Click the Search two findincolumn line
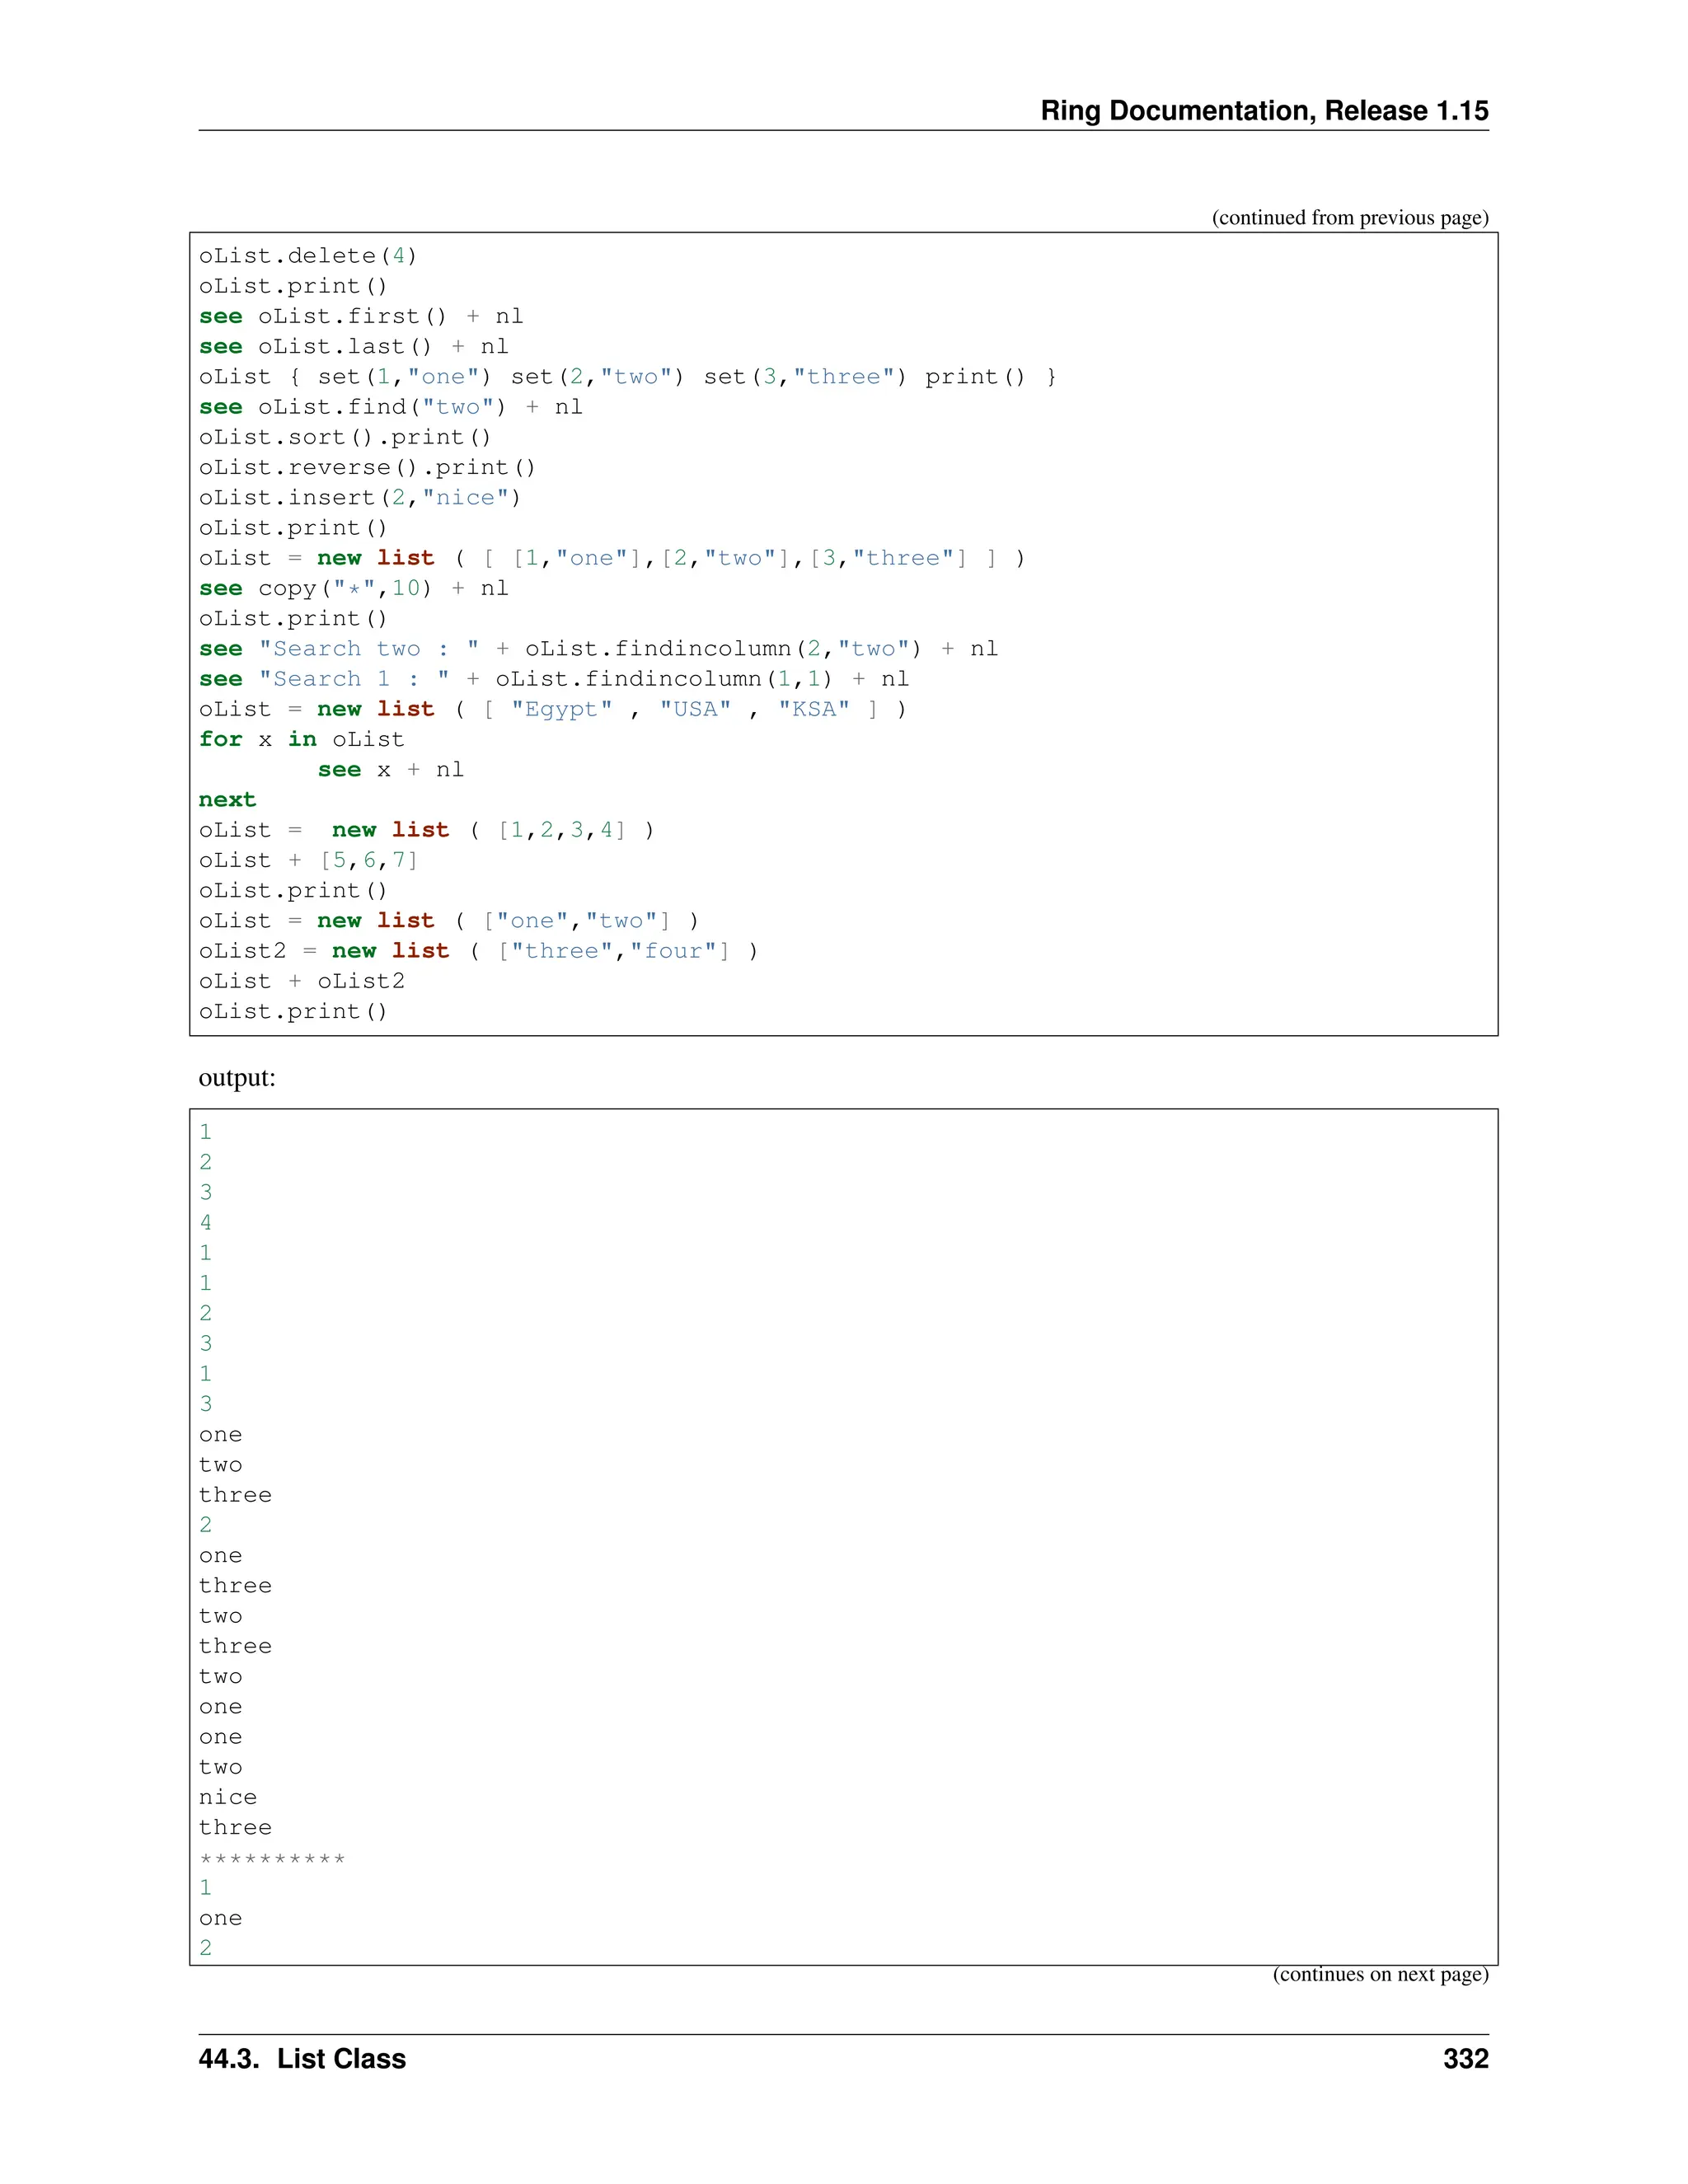Image resolution: width=1688 pixels, height=2184 pixels. click(x=597, y=649)
